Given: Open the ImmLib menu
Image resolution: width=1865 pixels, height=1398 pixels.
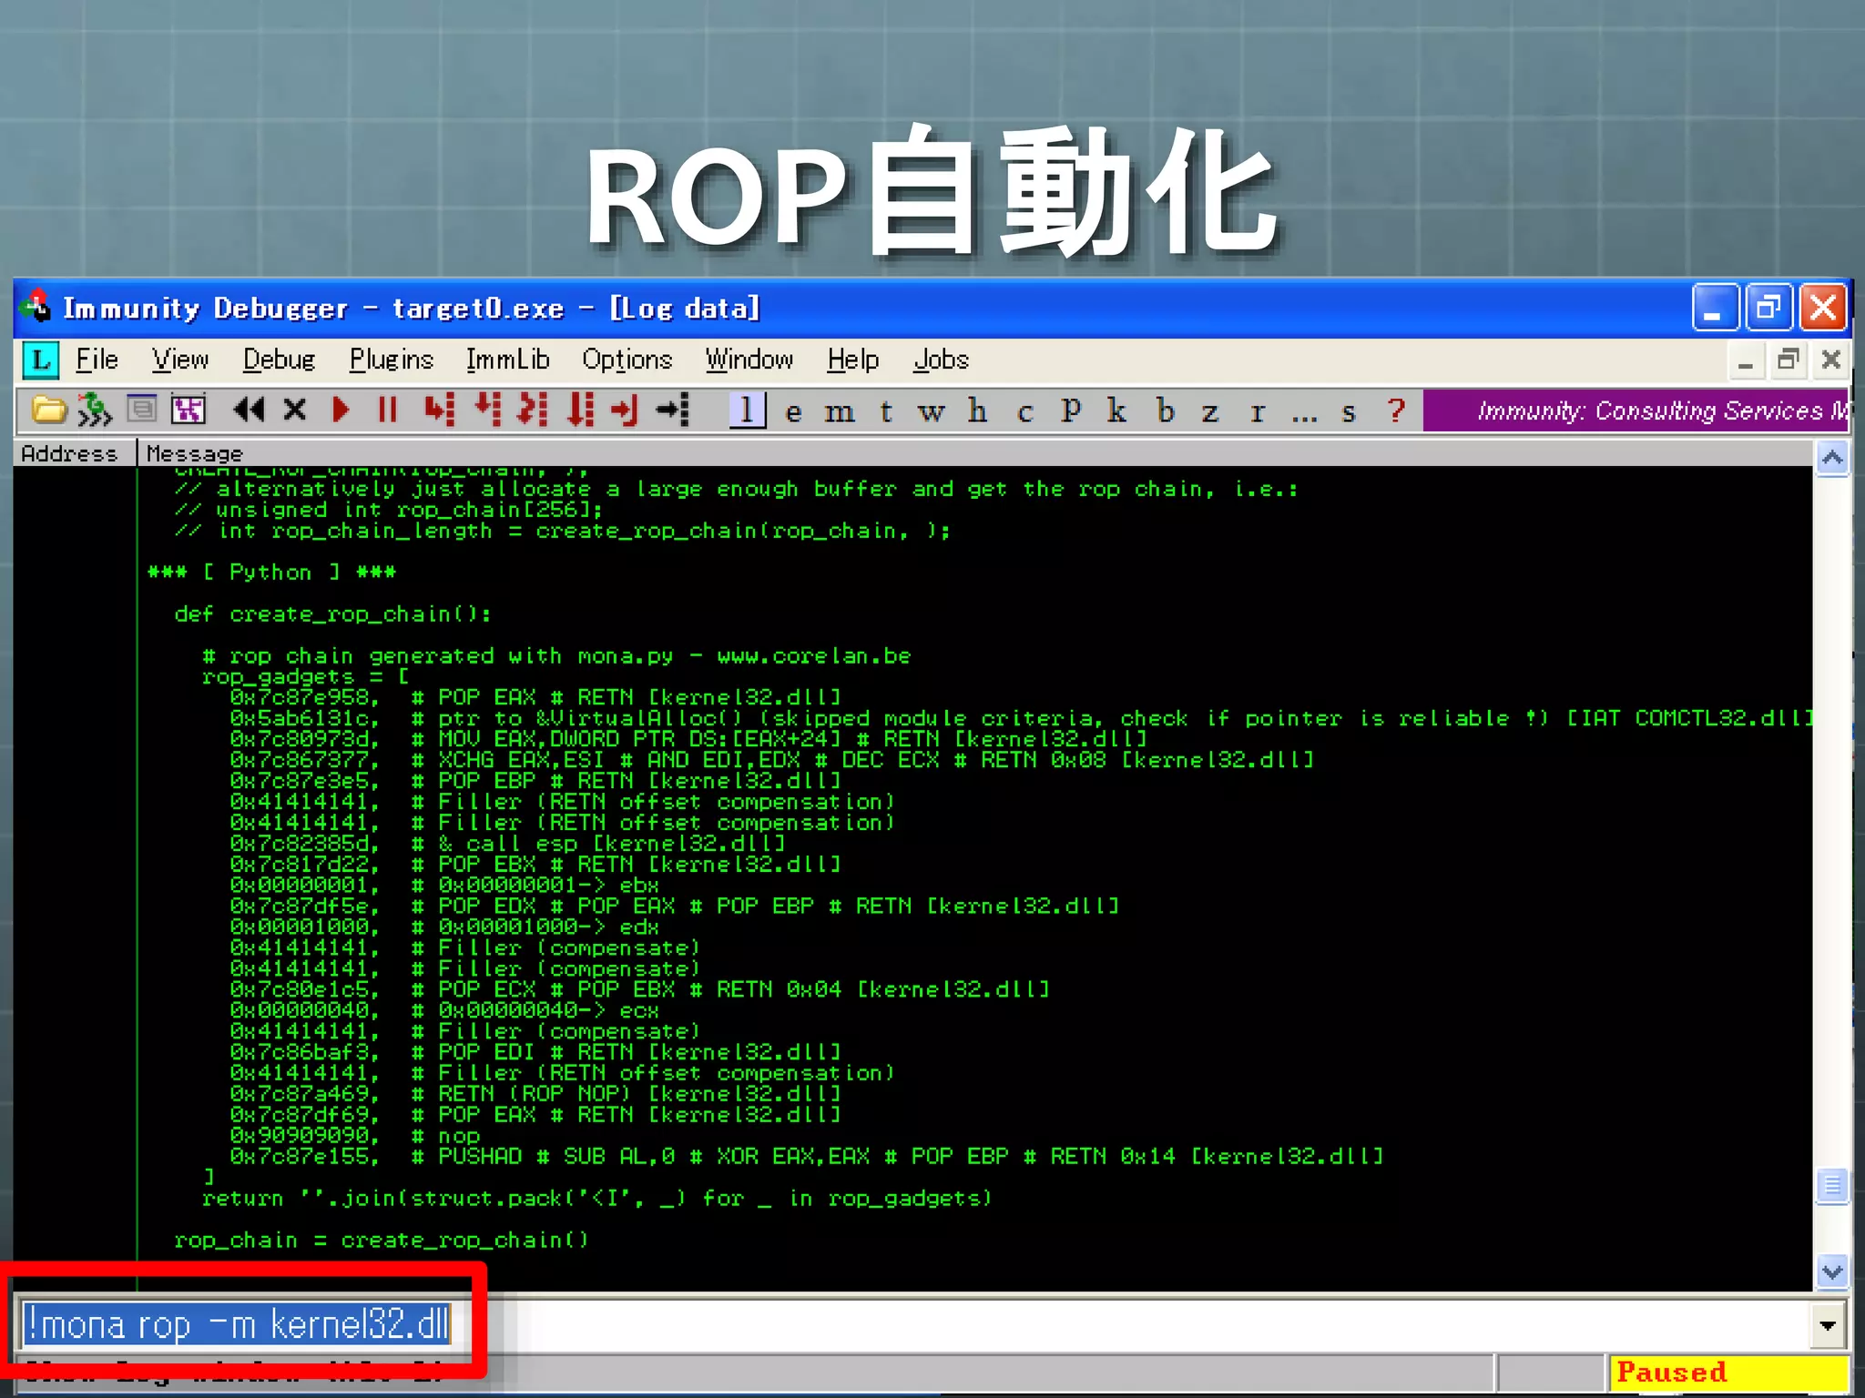Looking at the screenshot, I should point(508,360).
